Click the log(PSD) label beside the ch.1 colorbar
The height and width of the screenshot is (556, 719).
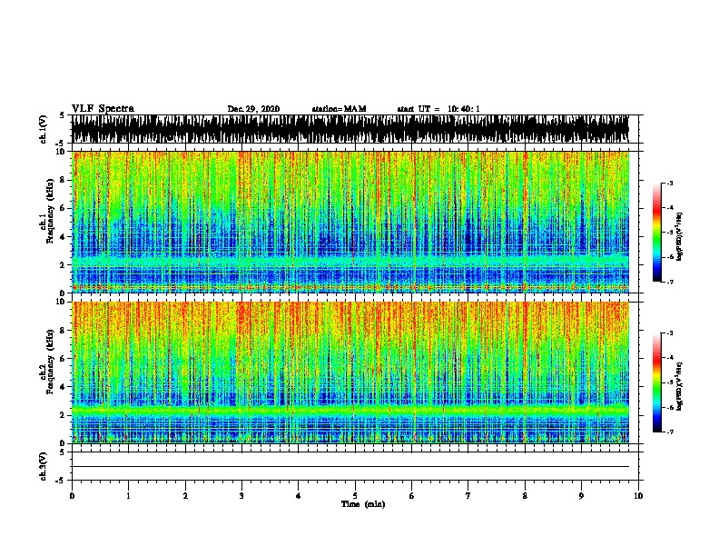679,236
